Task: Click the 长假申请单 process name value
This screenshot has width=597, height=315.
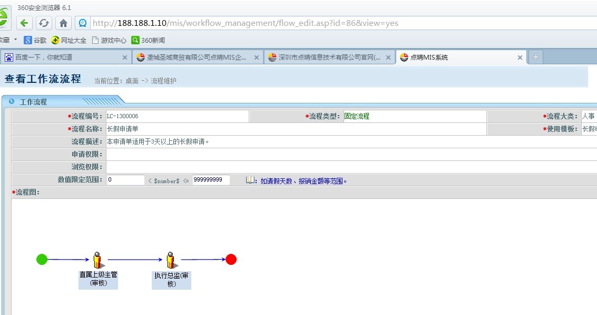Action: click(x=123, y=129)
